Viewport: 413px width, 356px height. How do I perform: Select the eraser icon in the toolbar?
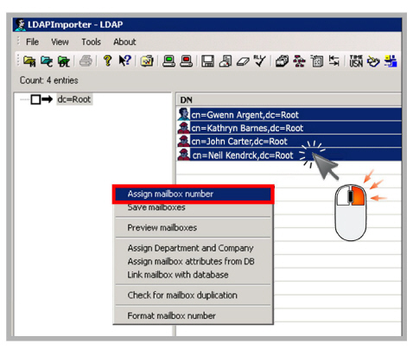tap(243, 61)
